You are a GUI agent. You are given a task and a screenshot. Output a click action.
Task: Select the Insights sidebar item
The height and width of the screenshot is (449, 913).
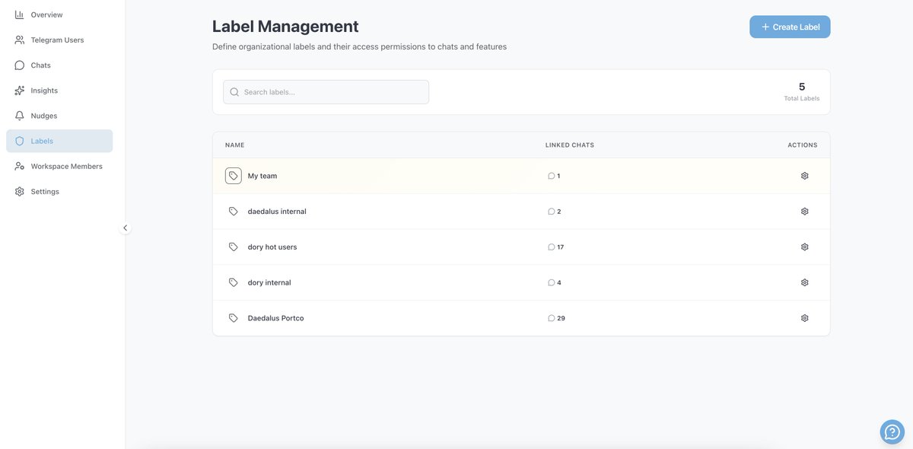[59, 91]
